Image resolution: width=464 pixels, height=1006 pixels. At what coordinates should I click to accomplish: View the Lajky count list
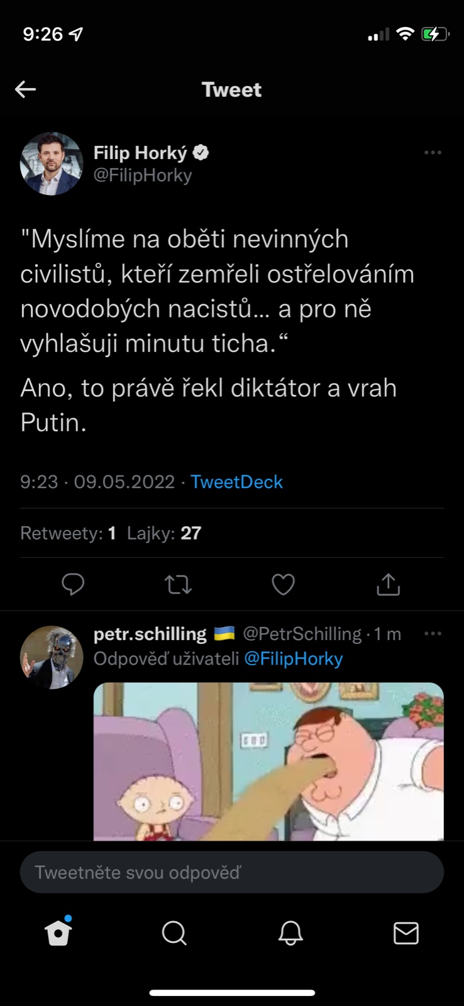(164, 533)
